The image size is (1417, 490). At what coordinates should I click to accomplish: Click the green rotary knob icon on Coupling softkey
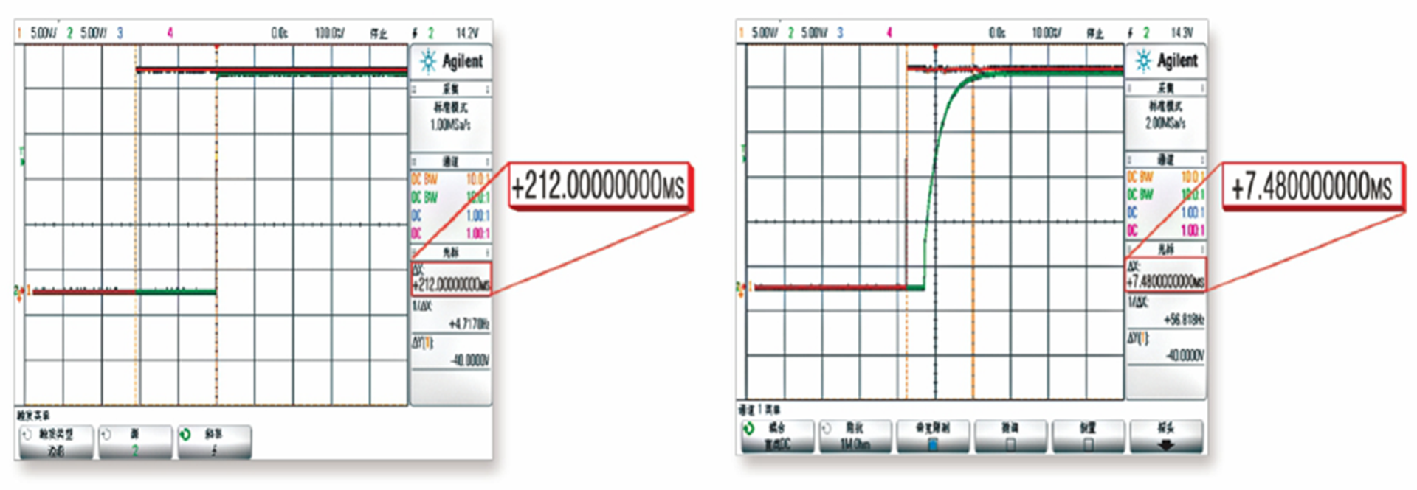(749, 428)
